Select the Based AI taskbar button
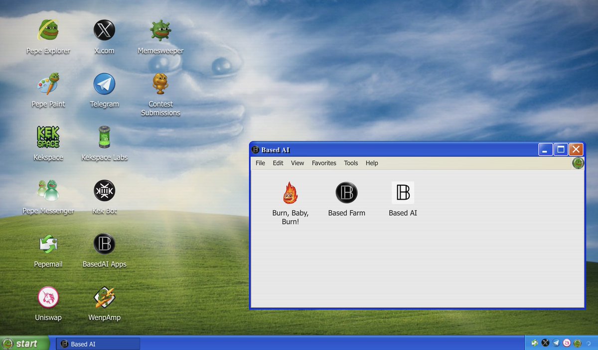The width and height of the screenshot is (598, 350). (98, 344)
